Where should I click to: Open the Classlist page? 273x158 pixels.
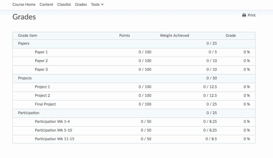point(64,5)
